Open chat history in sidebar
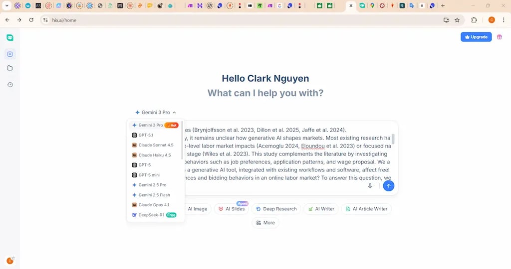The image size is (511, 269). coord(10,85)
